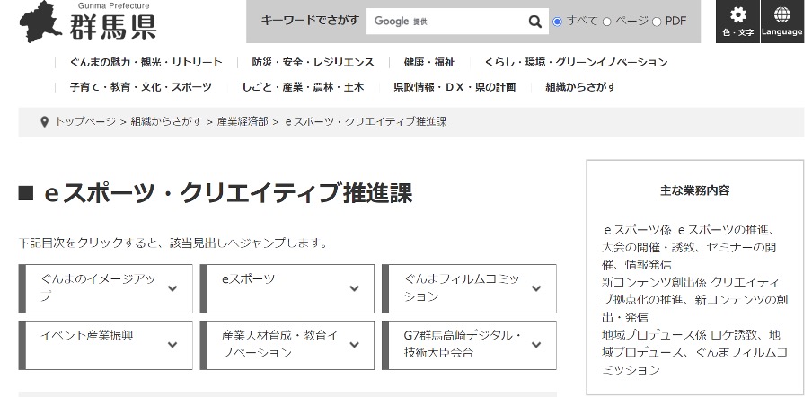The image size is (812, 397).
Task: Click the magnifying glass search icon
Action: point(535,22)
